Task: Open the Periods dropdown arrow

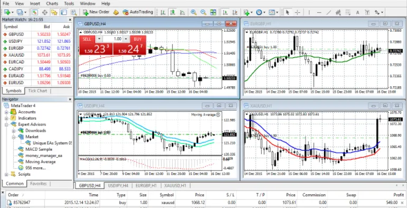Action: [264, 12]
